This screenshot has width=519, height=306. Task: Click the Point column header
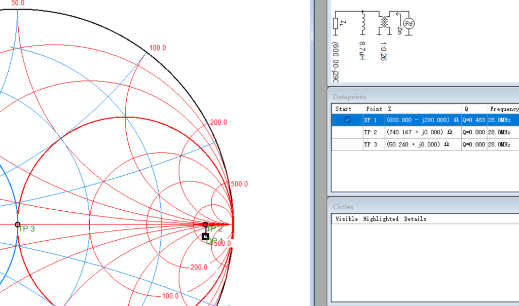(x=374, y=109)
